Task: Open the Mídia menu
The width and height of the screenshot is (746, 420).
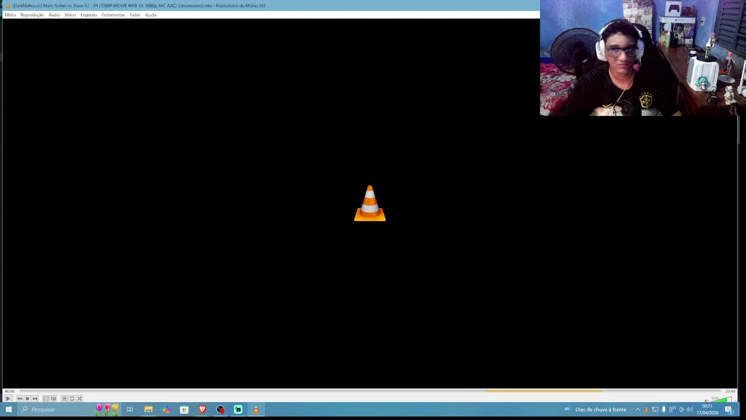Action: [10, 15]
